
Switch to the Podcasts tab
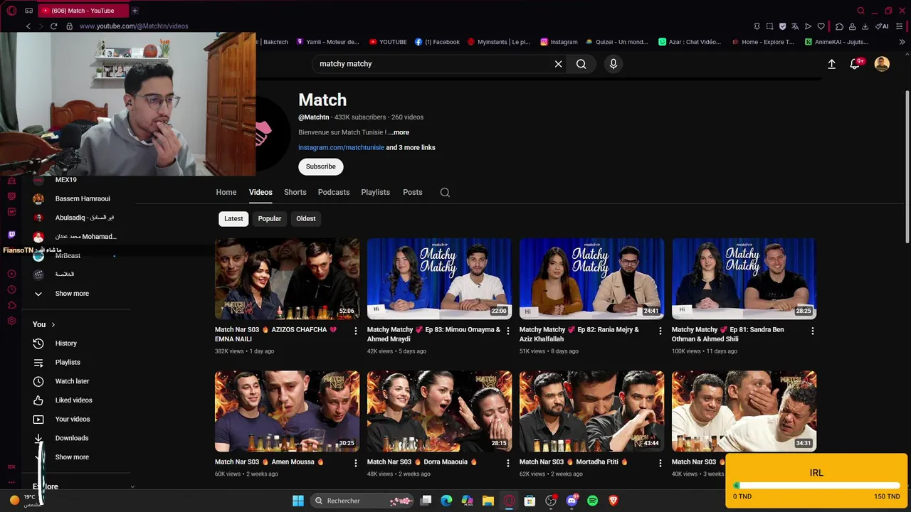pyautogui.click(x=334, y=192)
